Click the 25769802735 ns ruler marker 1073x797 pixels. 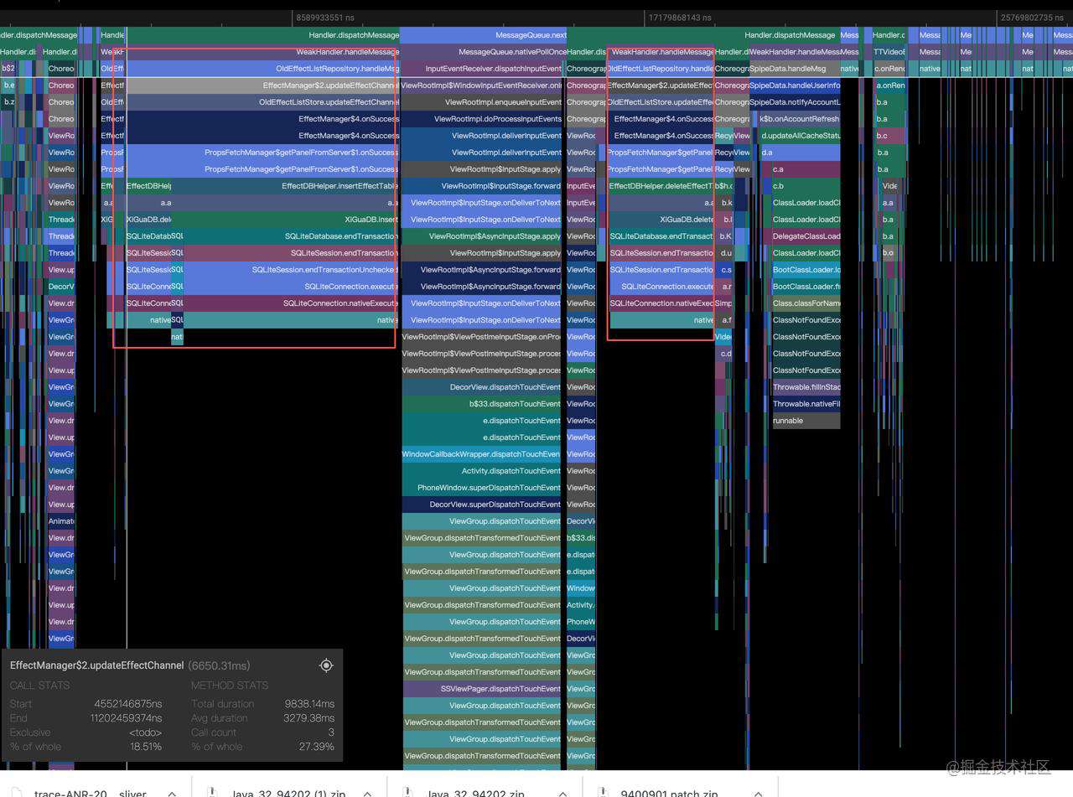(1034, 17)
